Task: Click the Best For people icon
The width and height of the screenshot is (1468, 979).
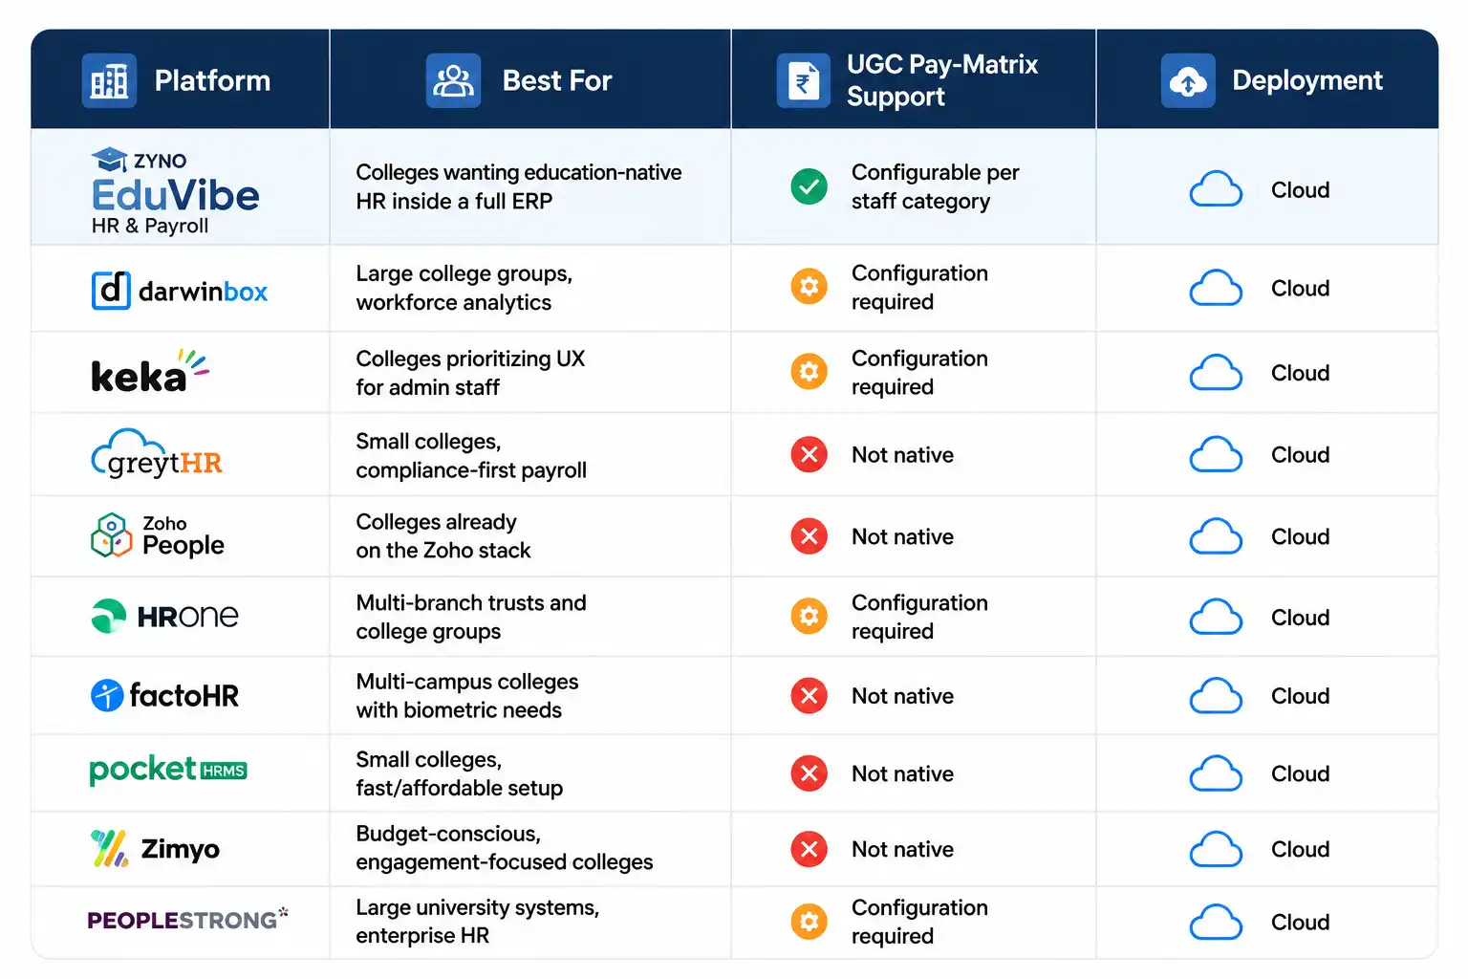Action: (453, 81)
